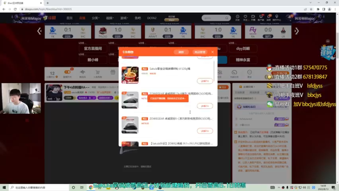
Task: Click the shopping popup list scrollbar
Action: coord(214,70)
